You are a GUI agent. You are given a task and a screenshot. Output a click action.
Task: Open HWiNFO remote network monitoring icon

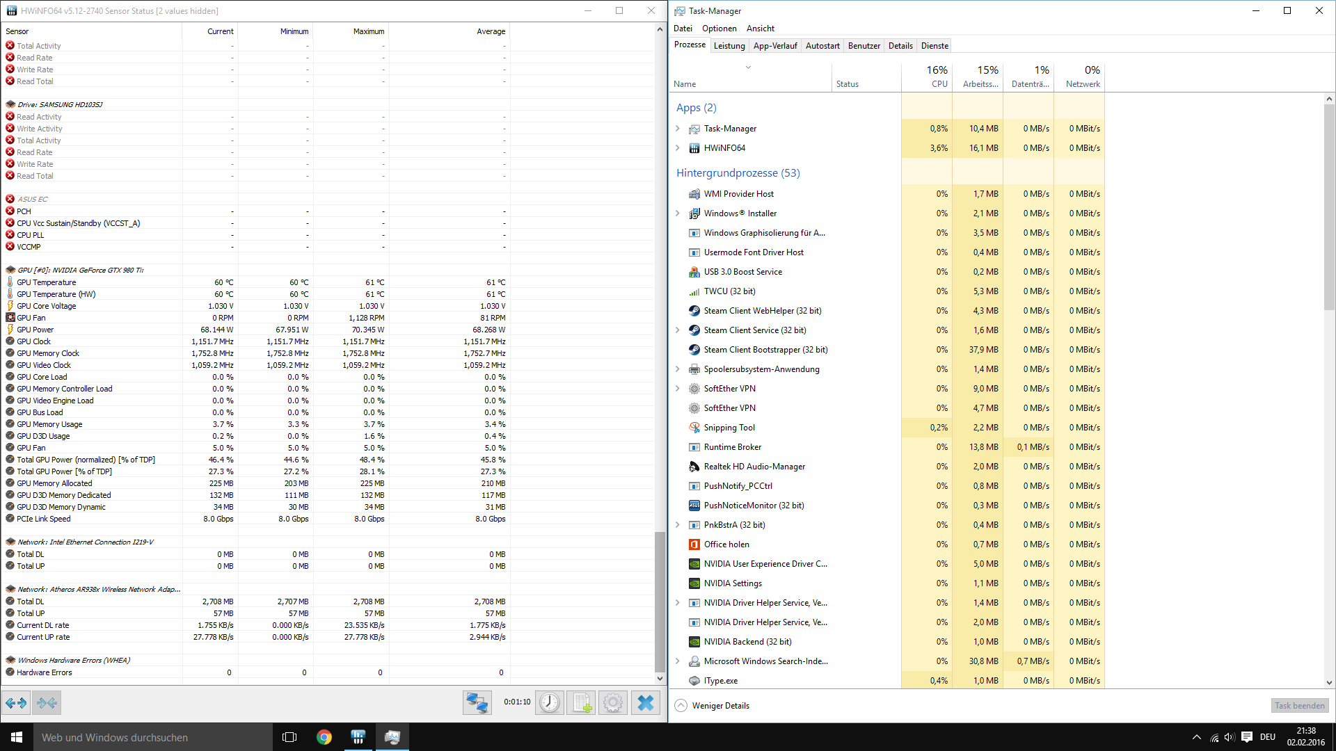pyautogui.click(x=477, y=703)
